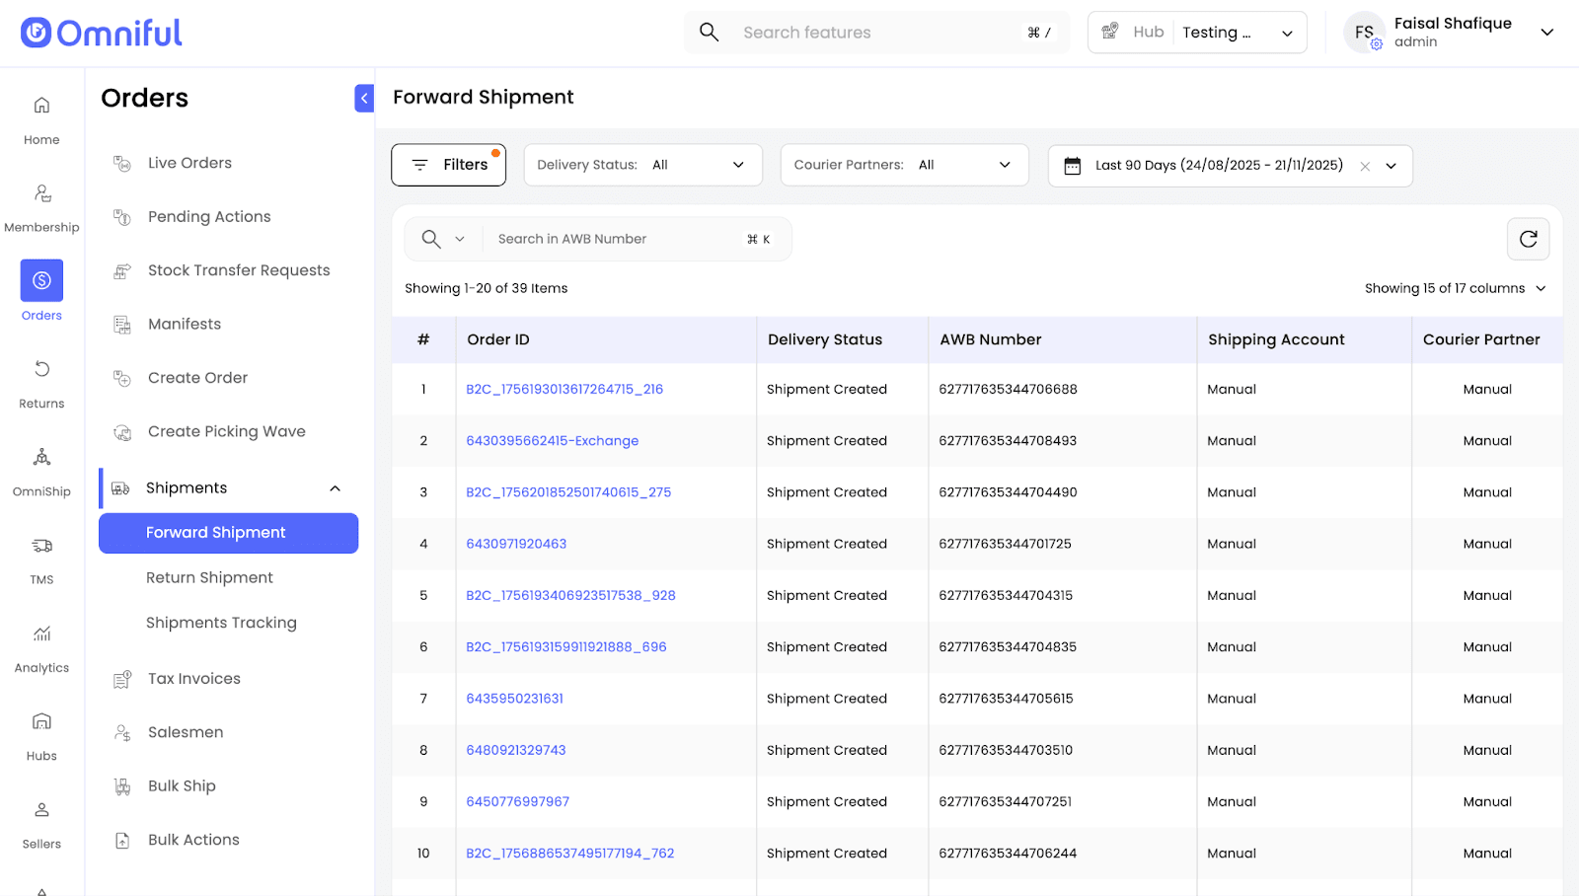Expand the Courier Partners dropdown
Screen dimensions: 1579x896
tap(904, 165)
